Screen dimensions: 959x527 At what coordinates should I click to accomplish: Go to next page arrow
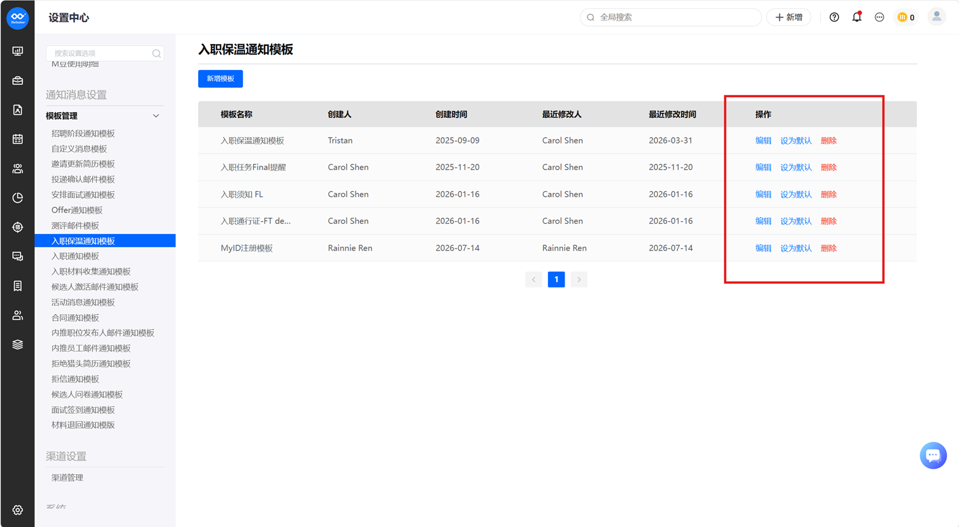click(579, 279)
